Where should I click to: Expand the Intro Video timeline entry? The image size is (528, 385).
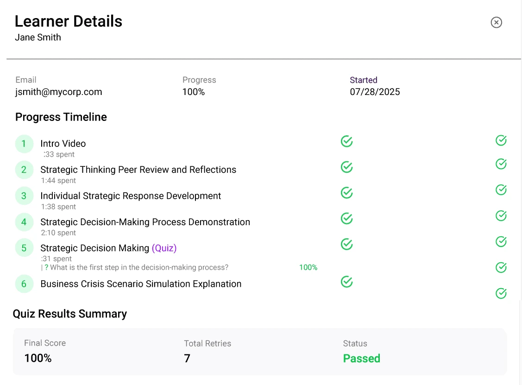(63, 144)
